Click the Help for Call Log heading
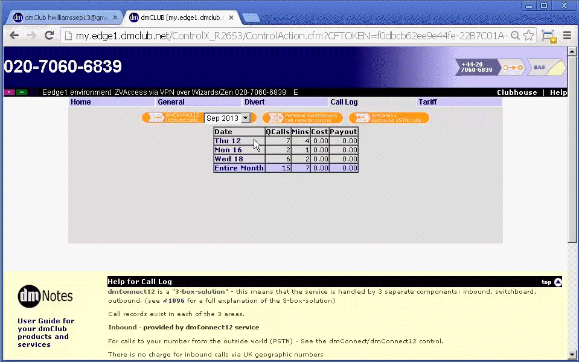 point(139,282)
